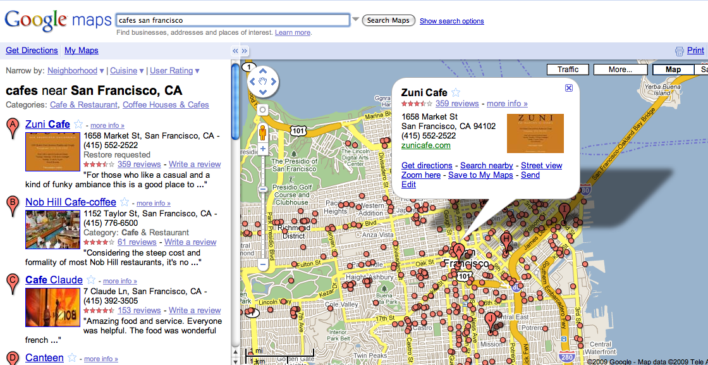Toggle the Traffic map layer
708x365 pixels.
coord(568,70)
